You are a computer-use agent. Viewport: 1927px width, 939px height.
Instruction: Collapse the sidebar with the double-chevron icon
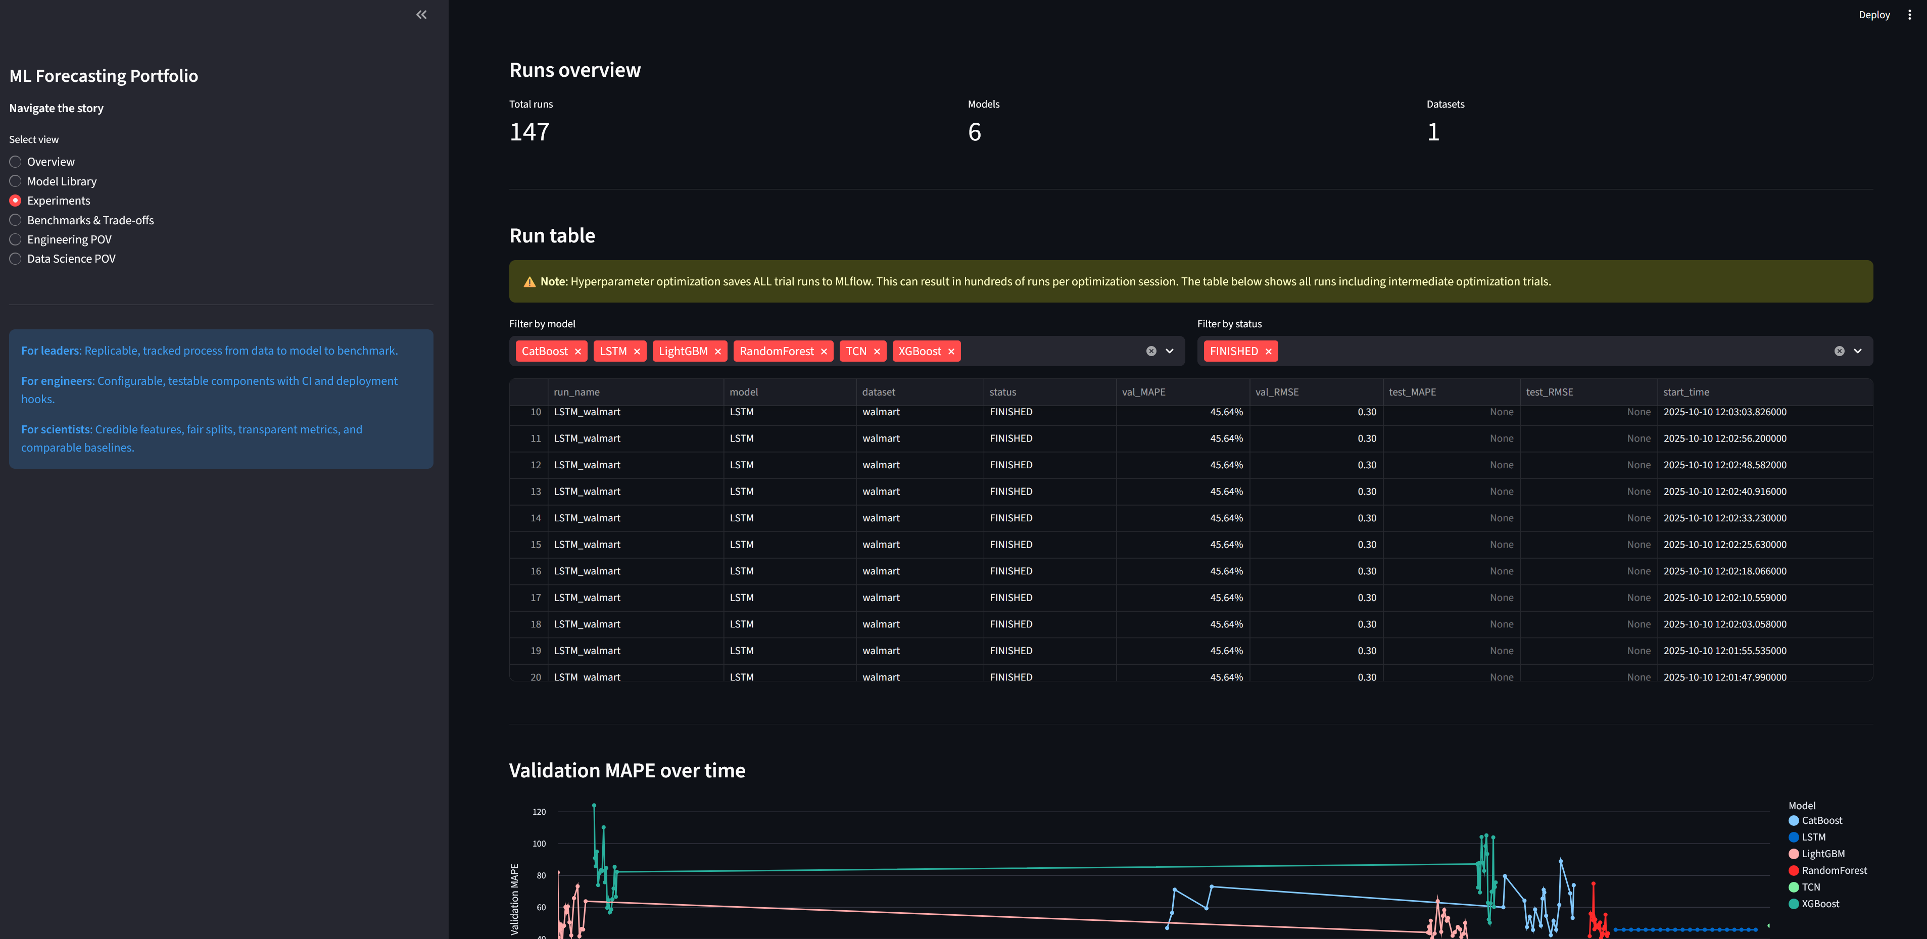click(x=421, y=15)
